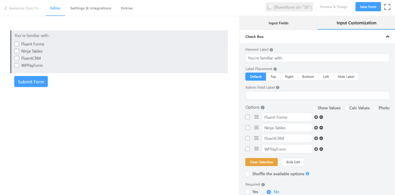Screen dimensions: 395x195
Task: Select Hide Label placement
Action: point(346,76)
